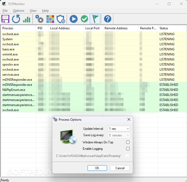Sort by PID column header
187x182 pixels.
click(x=42, y=28)
